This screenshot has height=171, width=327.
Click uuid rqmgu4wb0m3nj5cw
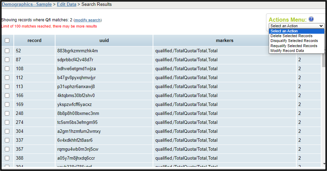78,149
